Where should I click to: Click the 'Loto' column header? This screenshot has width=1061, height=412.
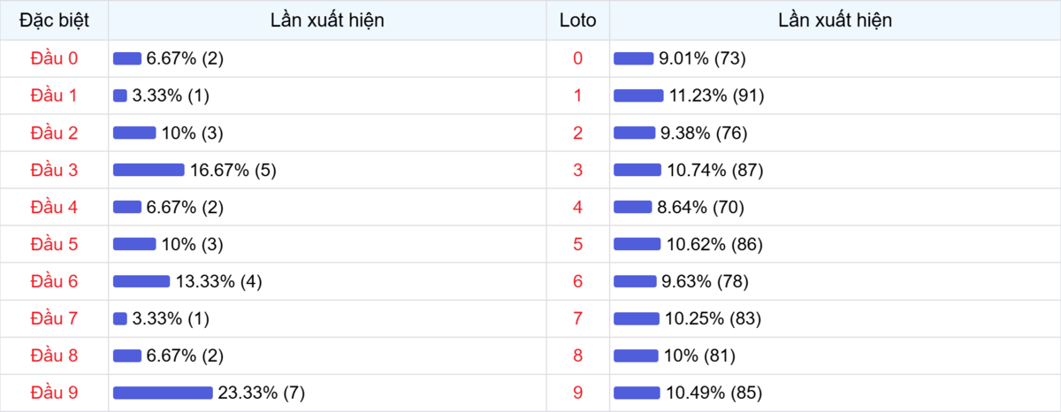(x=577, y=20)
